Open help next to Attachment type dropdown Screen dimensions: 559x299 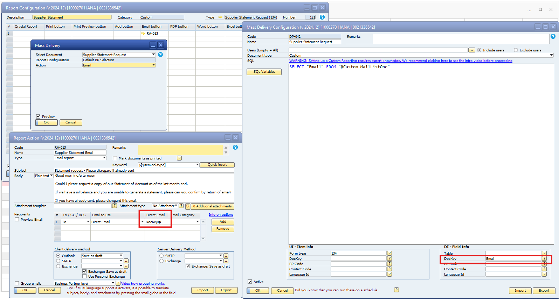pos(181,206)
